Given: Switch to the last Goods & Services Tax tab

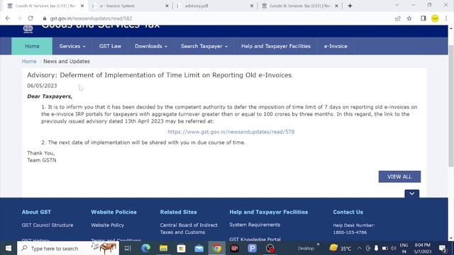Looking at the screenshot, I should click(x=299, y=6).
